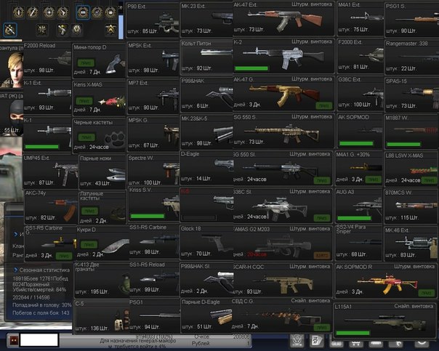Select the Glock 18 item card
The image size is (439, 351).
(x=206, y=243)
